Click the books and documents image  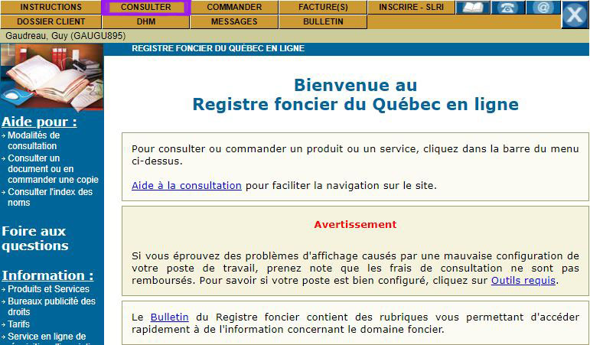(51, 78)
